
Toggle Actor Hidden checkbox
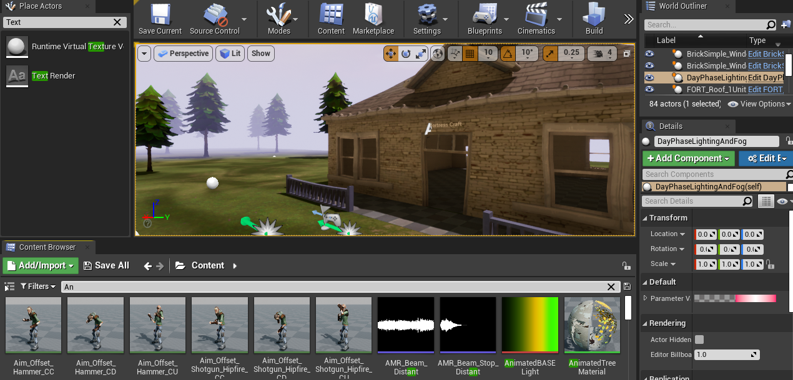(699, 340)
